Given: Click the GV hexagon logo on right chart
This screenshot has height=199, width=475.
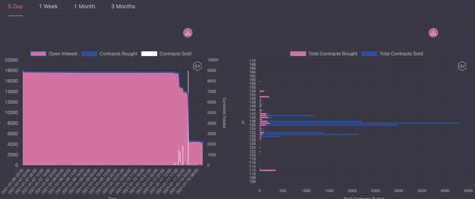Looking at the screenshot, I should tap(462, 66).
